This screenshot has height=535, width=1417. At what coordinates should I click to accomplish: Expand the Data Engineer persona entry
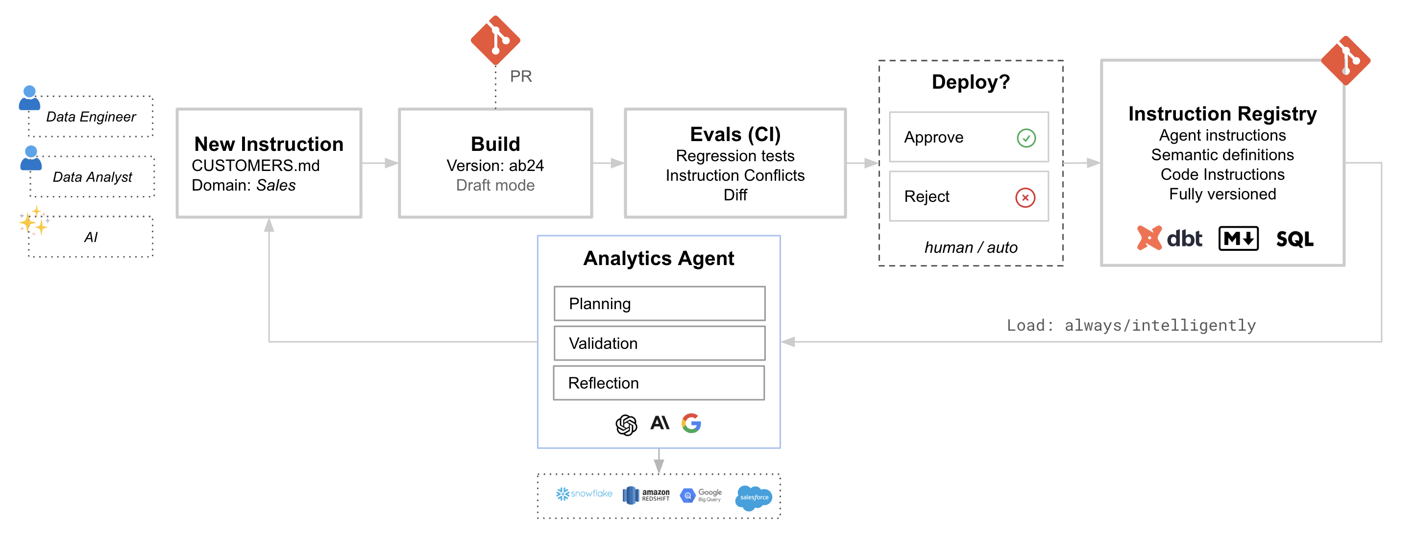coord(90,116)
